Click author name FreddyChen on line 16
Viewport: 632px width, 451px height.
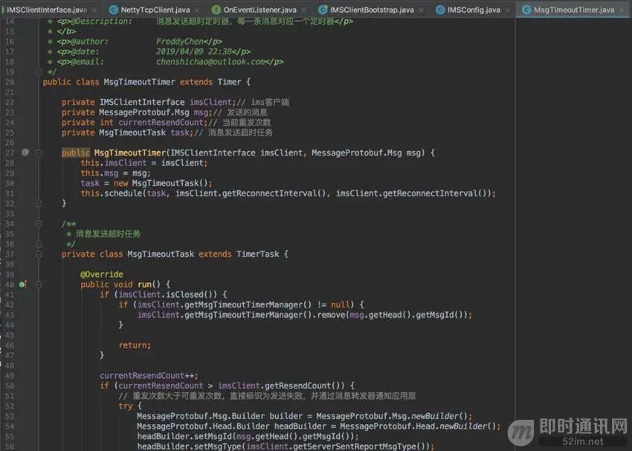click(180, 41)
